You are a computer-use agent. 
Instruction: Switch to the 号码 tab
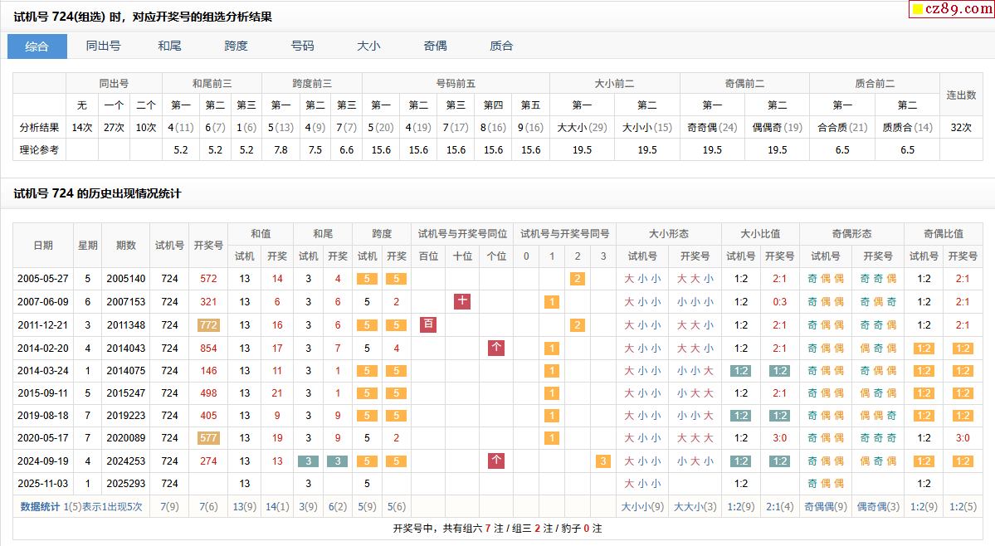pos(302,46)
